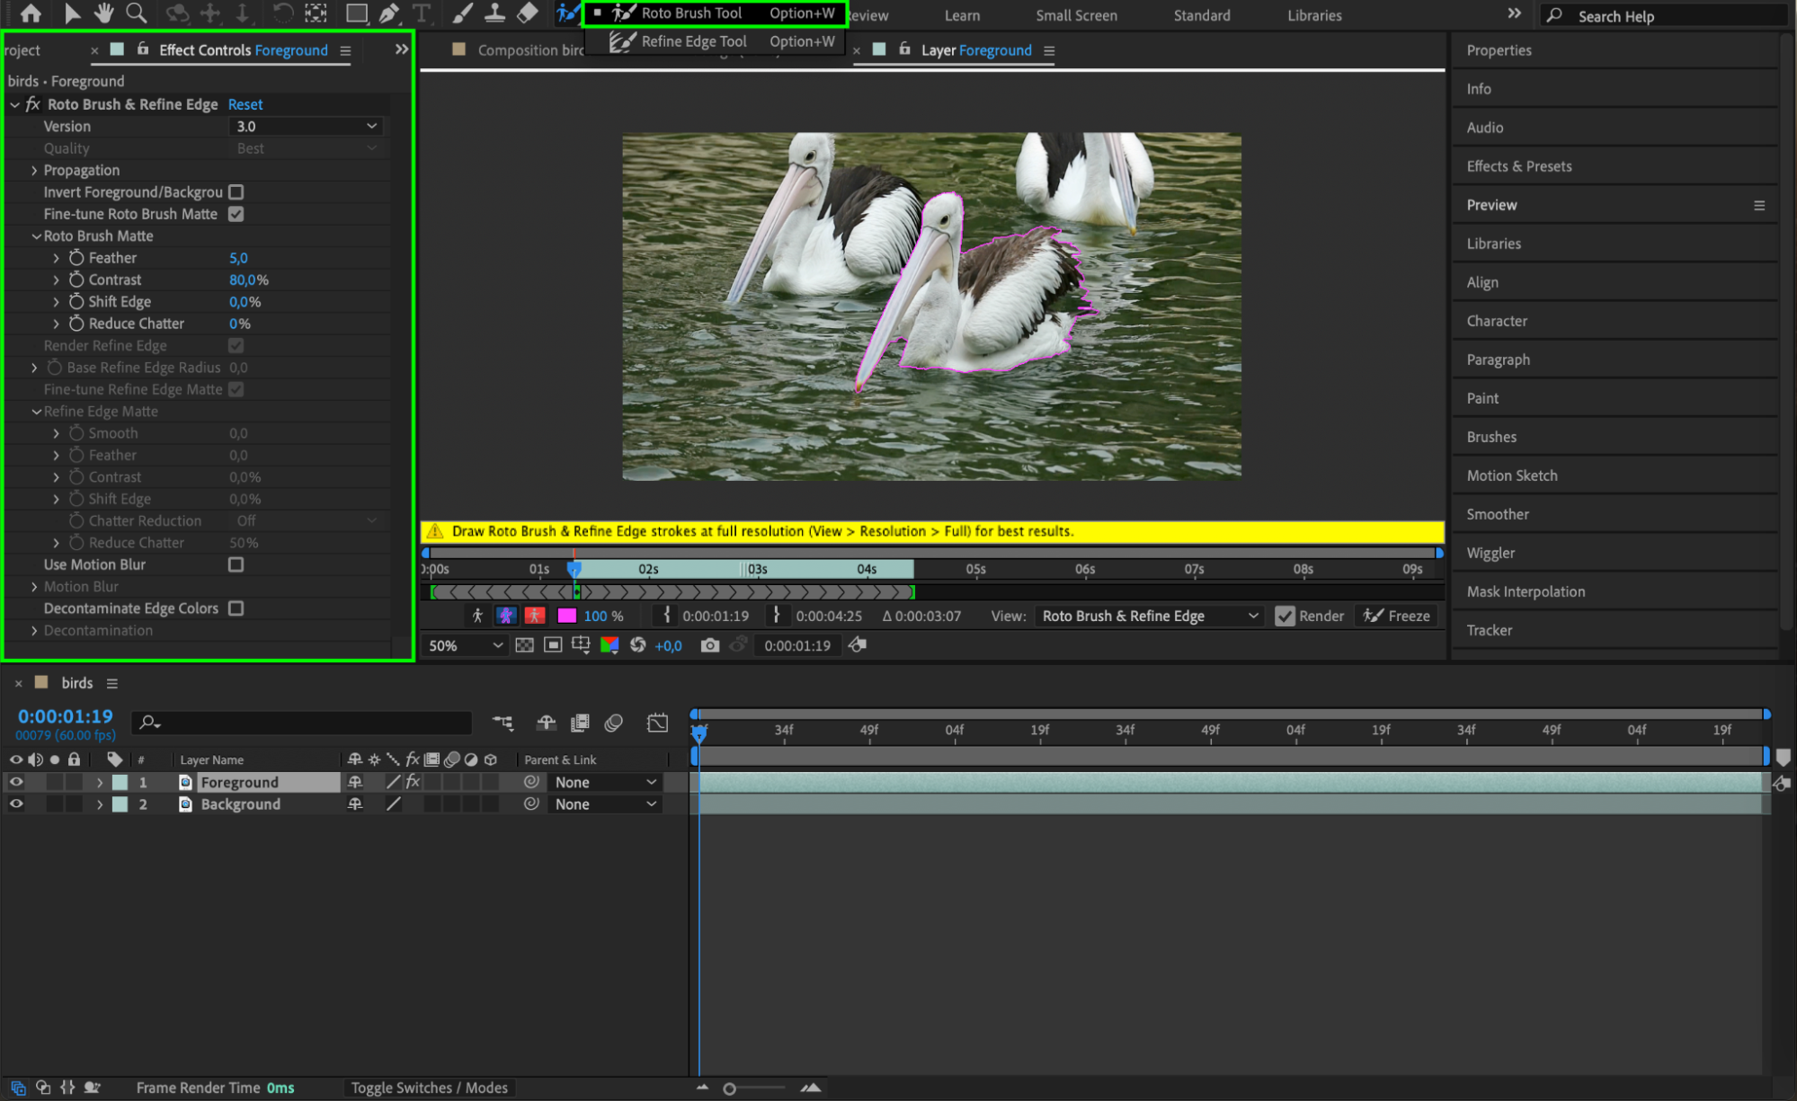Open the View Roto Brush & Refine Edge dropdown
1797x1101 pixels.
1150,617
